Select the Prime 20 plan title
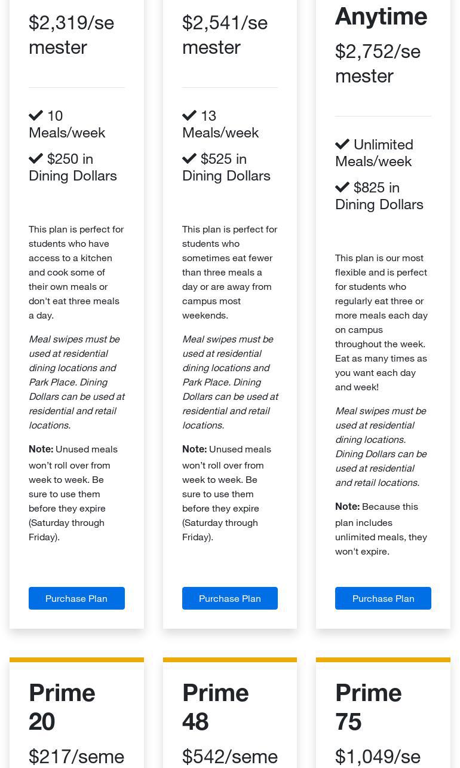The width and height of the screenshot is (460, 768). pos(62,707)
